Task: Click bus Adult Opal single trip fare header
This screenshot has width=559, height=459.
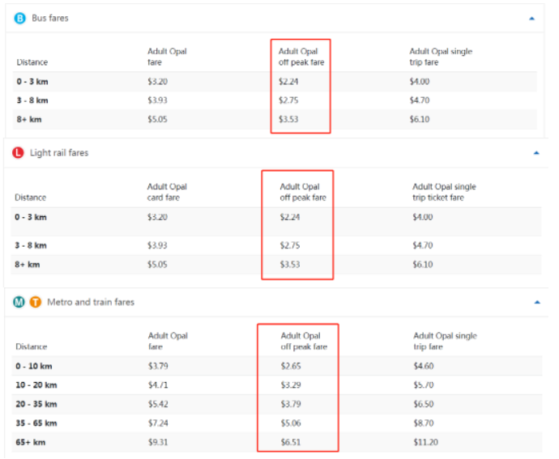Action: point(441,57)
